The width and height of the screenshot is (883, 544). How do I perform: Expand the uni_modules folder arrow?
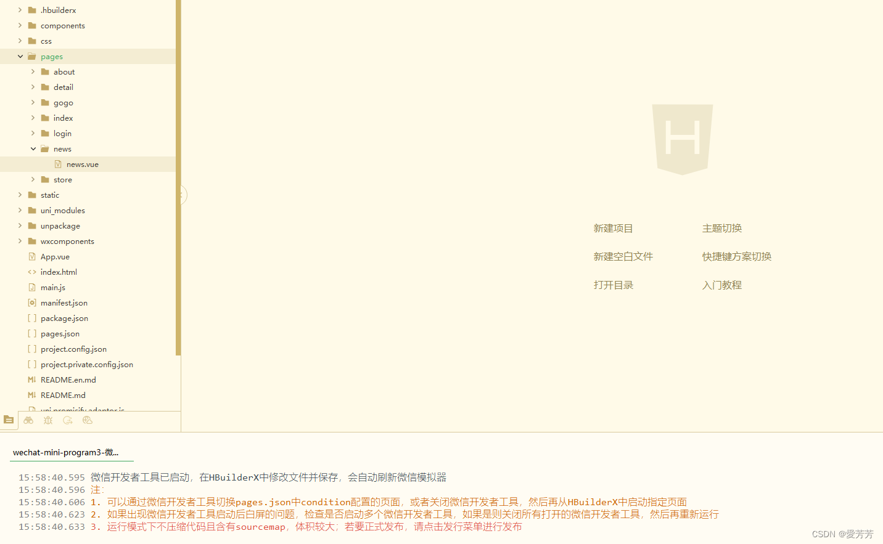(x=20, y=210)
